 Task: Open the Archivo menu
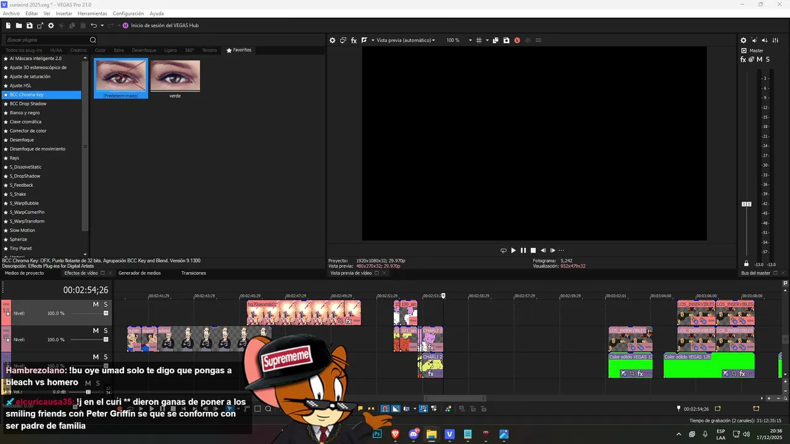[11, 13]
